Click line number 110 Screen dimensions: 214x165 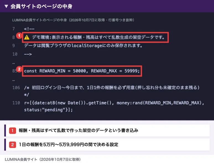tap(16, 103)
